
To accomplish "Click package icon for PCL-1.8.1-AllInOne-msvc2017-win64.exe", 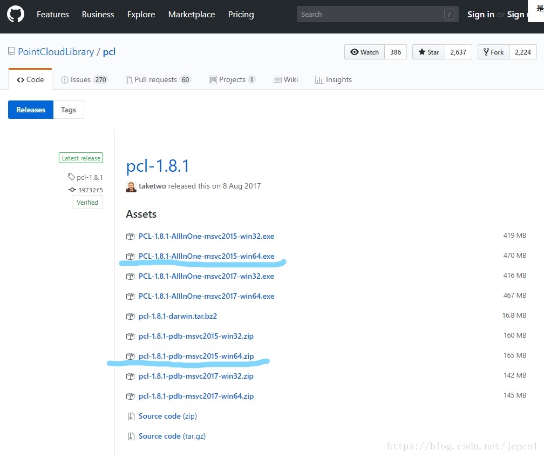I will pyautogui.click(x=130, y=296).
